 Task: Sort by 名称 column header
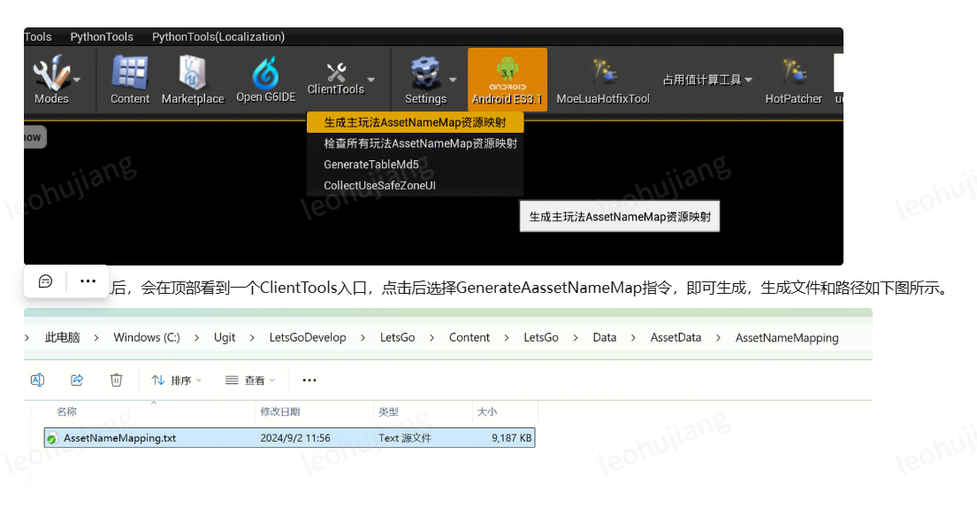[x=66, y=411]
